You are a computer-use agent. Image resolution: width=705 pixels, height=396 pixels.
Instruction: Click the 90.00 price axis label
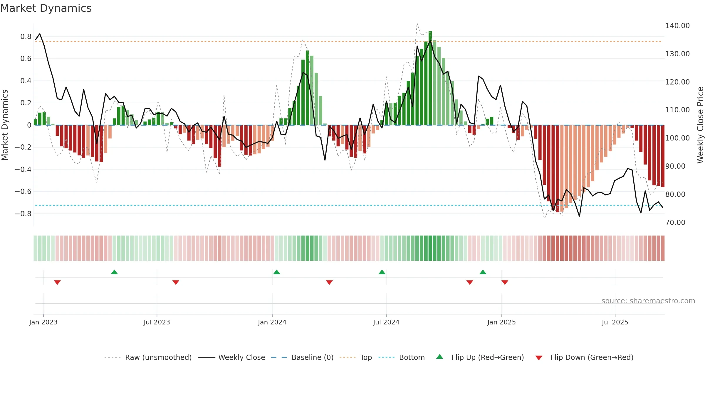(675, 166)
